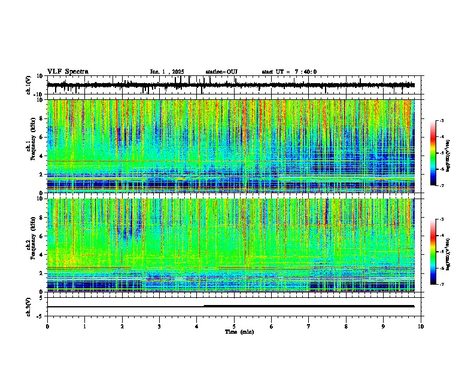This screenshot has width=474, height=366.
Task: Click time axis tick label "1"
Action: pyautogui.click(x=84, y=327)
